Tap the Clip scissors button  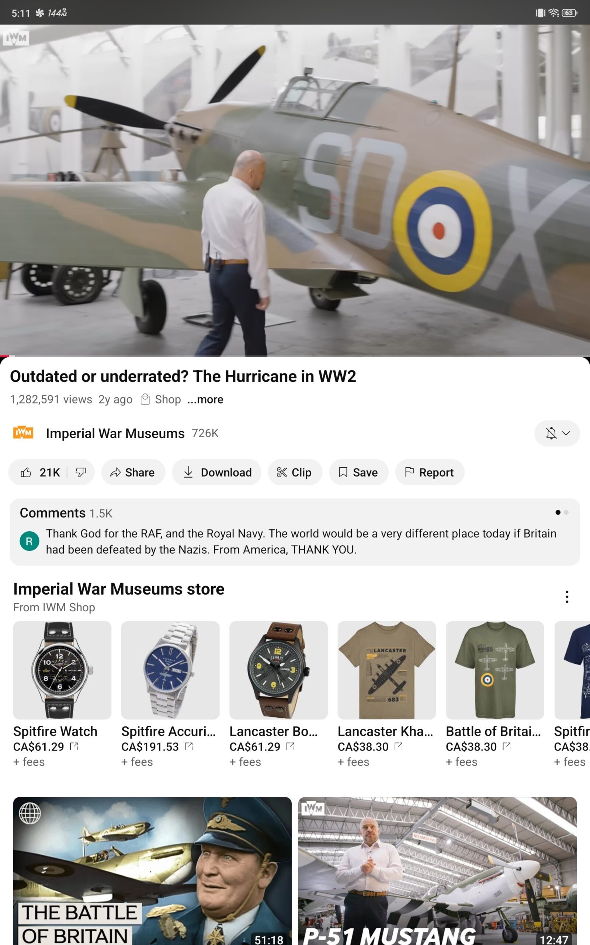click(295, 472)
